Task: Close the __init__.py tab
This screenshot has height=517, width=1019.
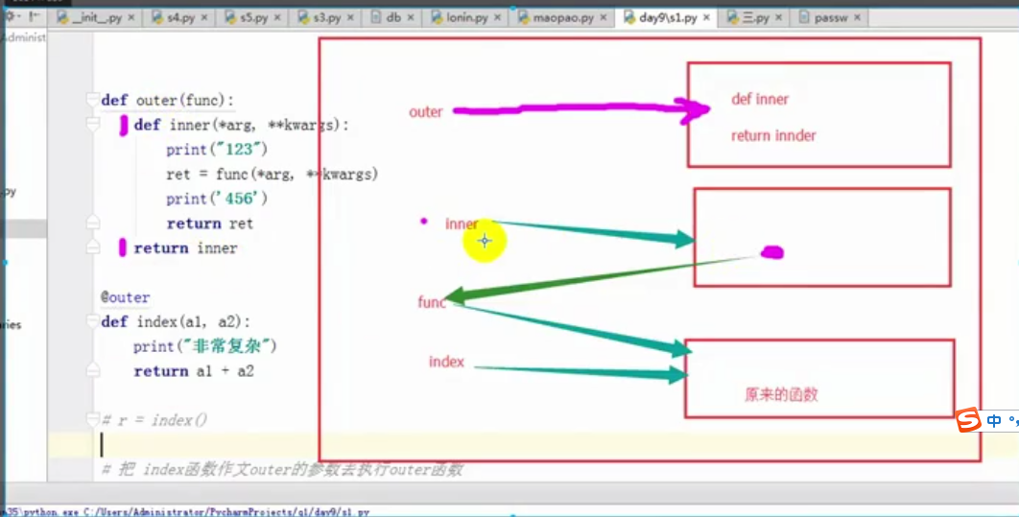Action: pyautogui.click(x=130, y=17)
